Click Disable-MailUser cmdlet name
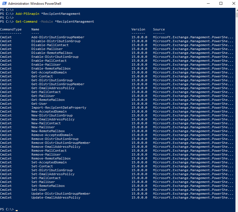Viewport: 238px width, 212px height. tap(47, 49)
